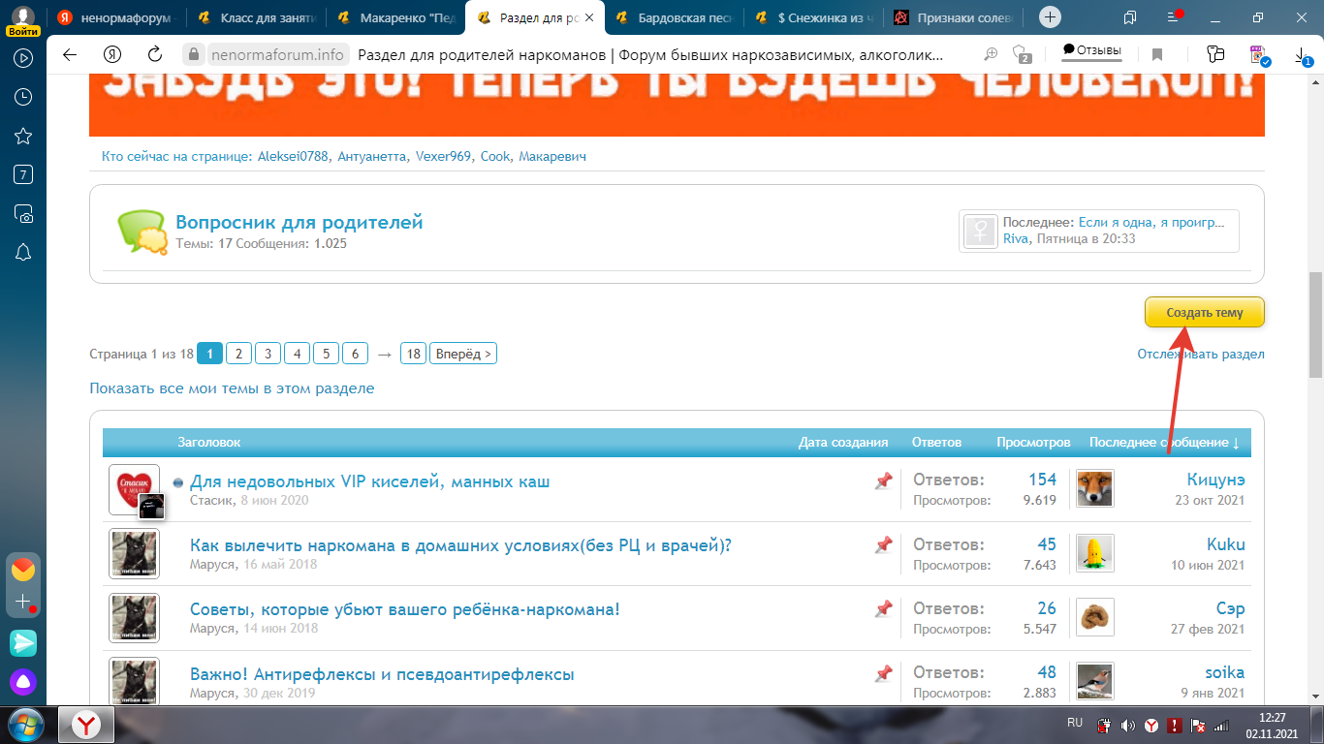Go to page 3 of topics

point(268,354)
